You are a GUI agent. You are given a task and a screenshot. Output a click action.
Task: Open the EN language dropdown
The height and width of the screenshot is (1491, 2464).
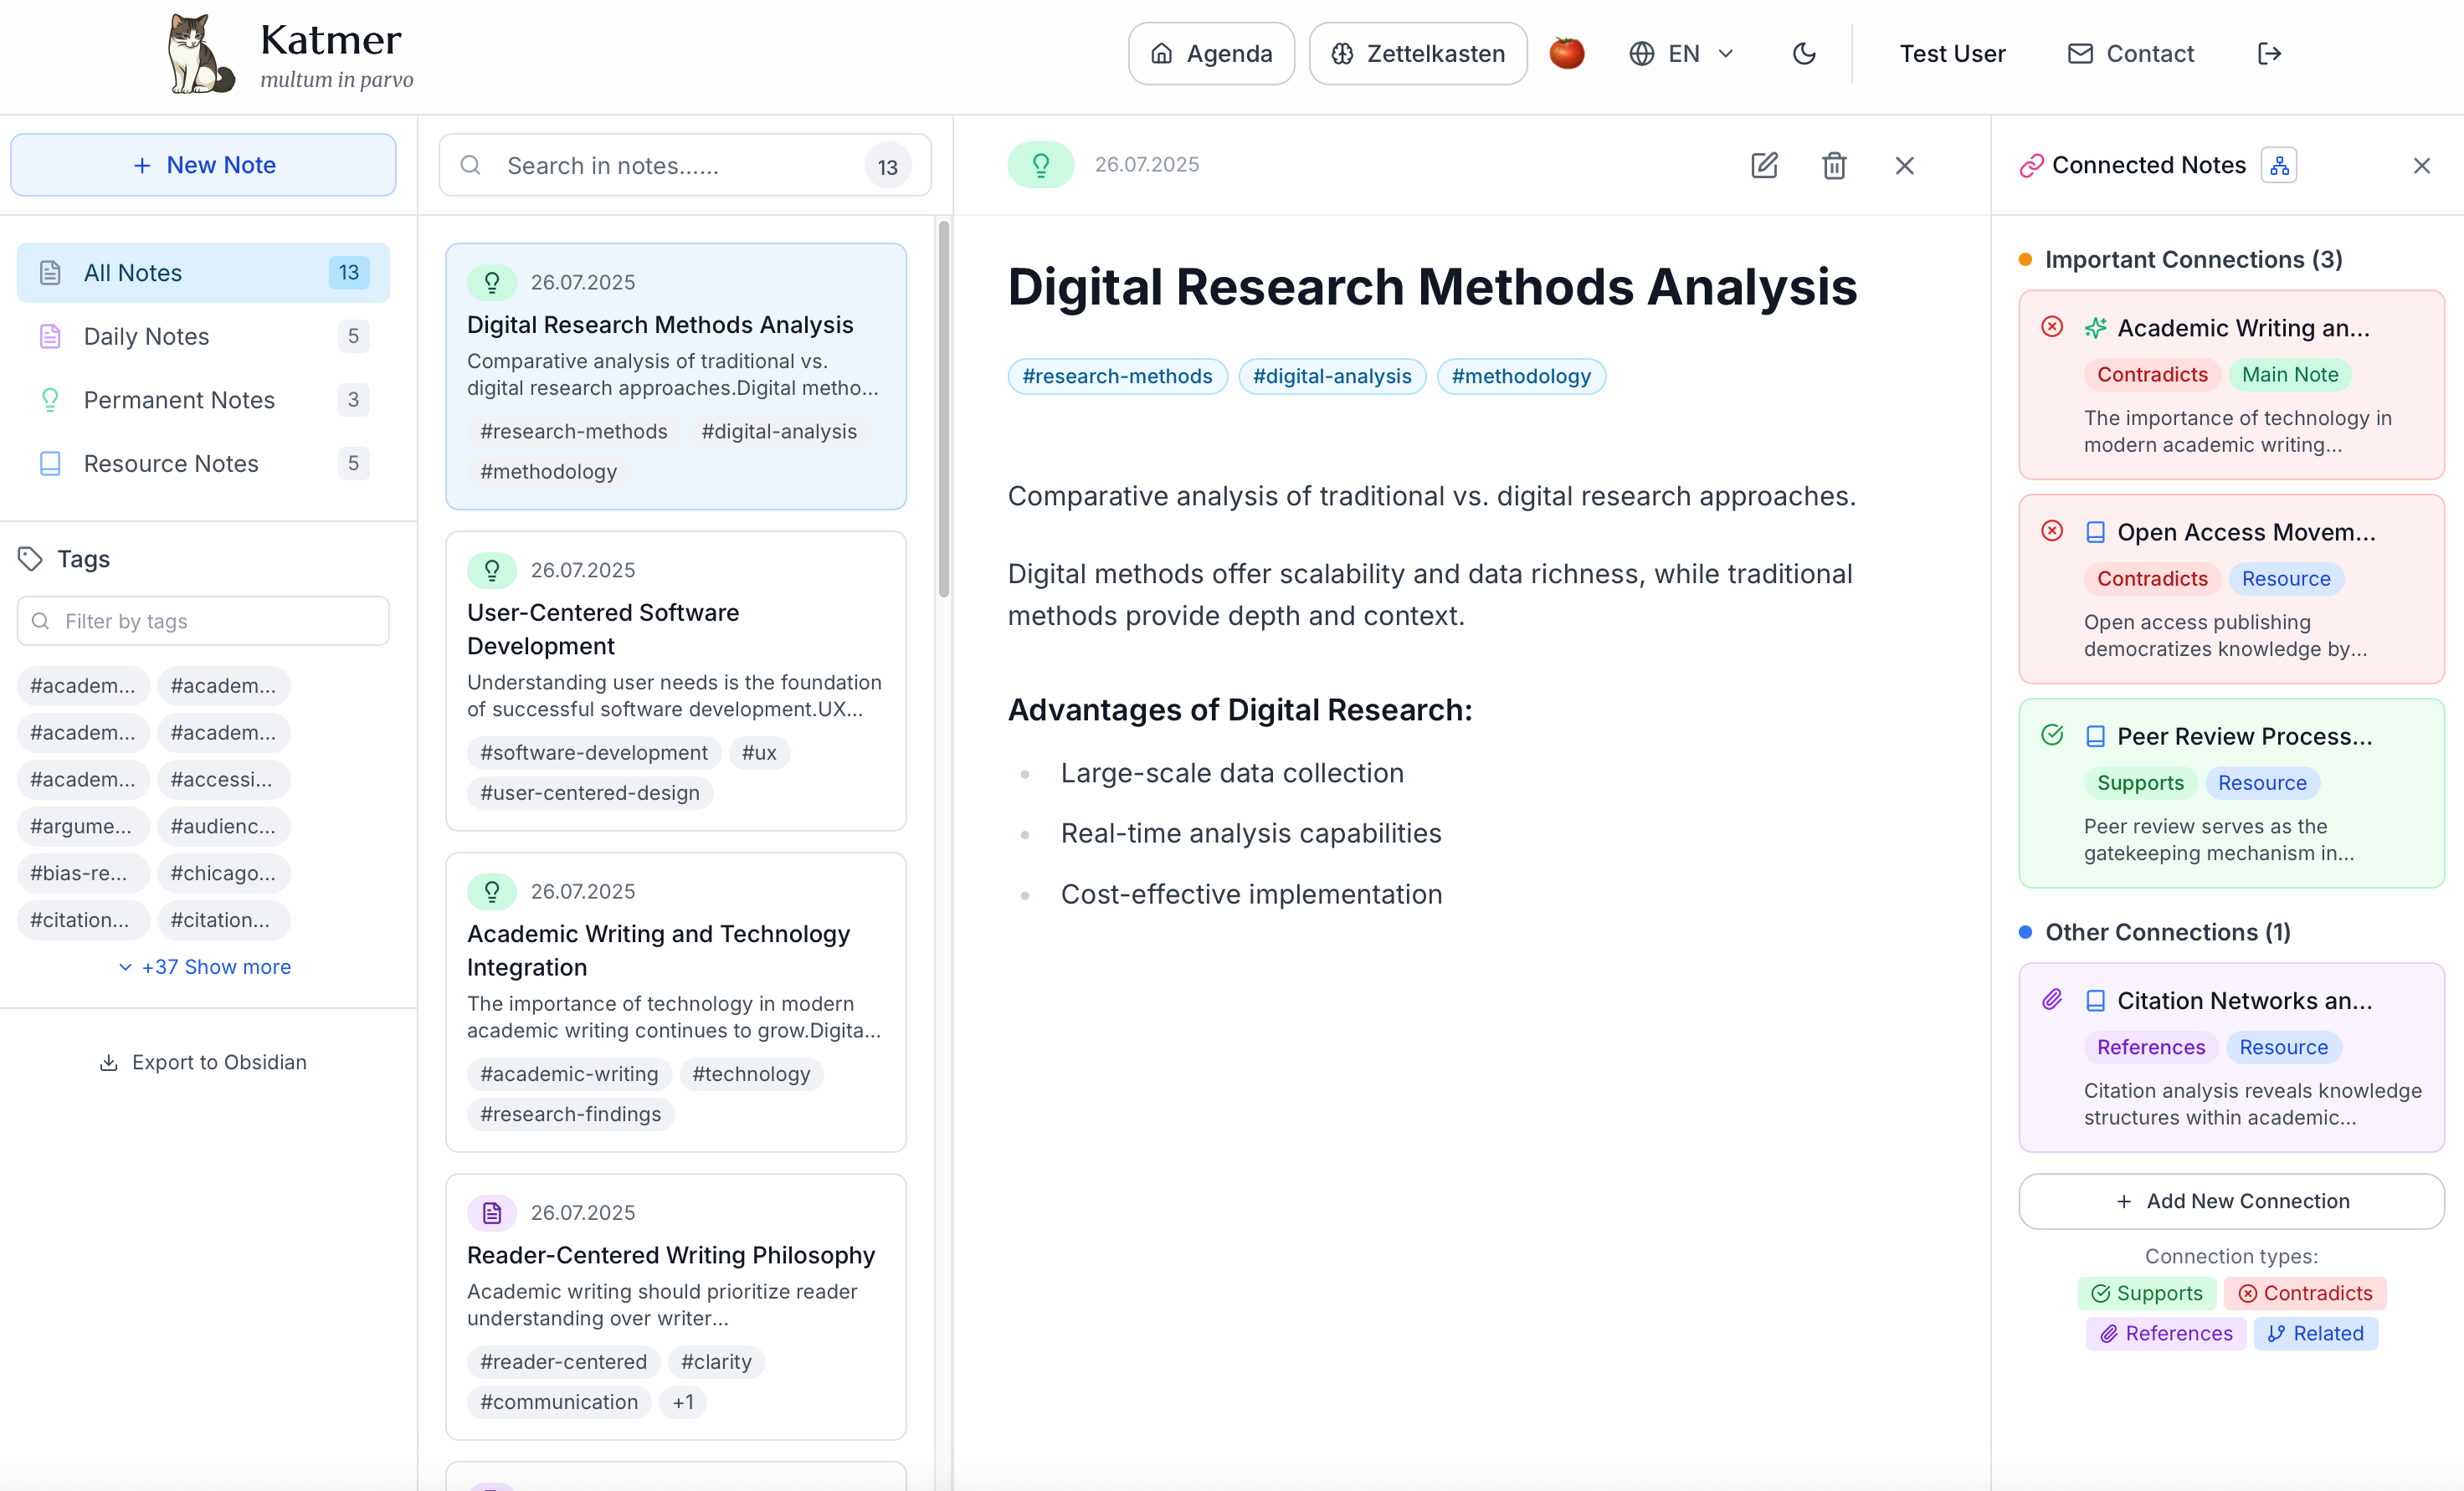coord(1682,53)
